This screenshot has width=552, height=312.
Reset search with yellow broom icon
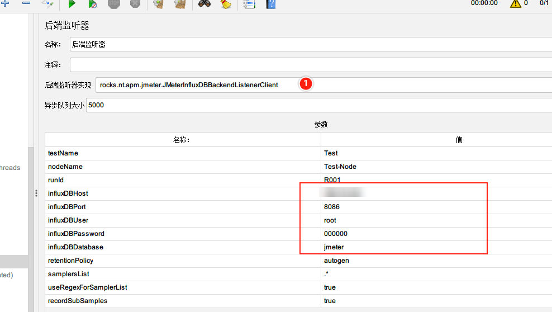tap(225, 3)
